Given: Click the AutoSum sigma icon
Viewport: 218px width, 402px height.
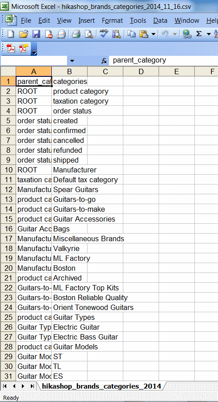Looking at the screenshot, I should click(199, 34).
